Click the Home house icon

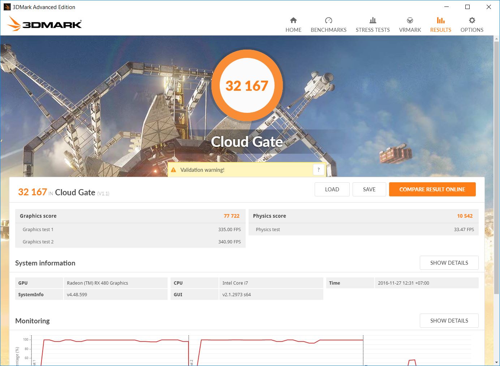pos(293,20)
